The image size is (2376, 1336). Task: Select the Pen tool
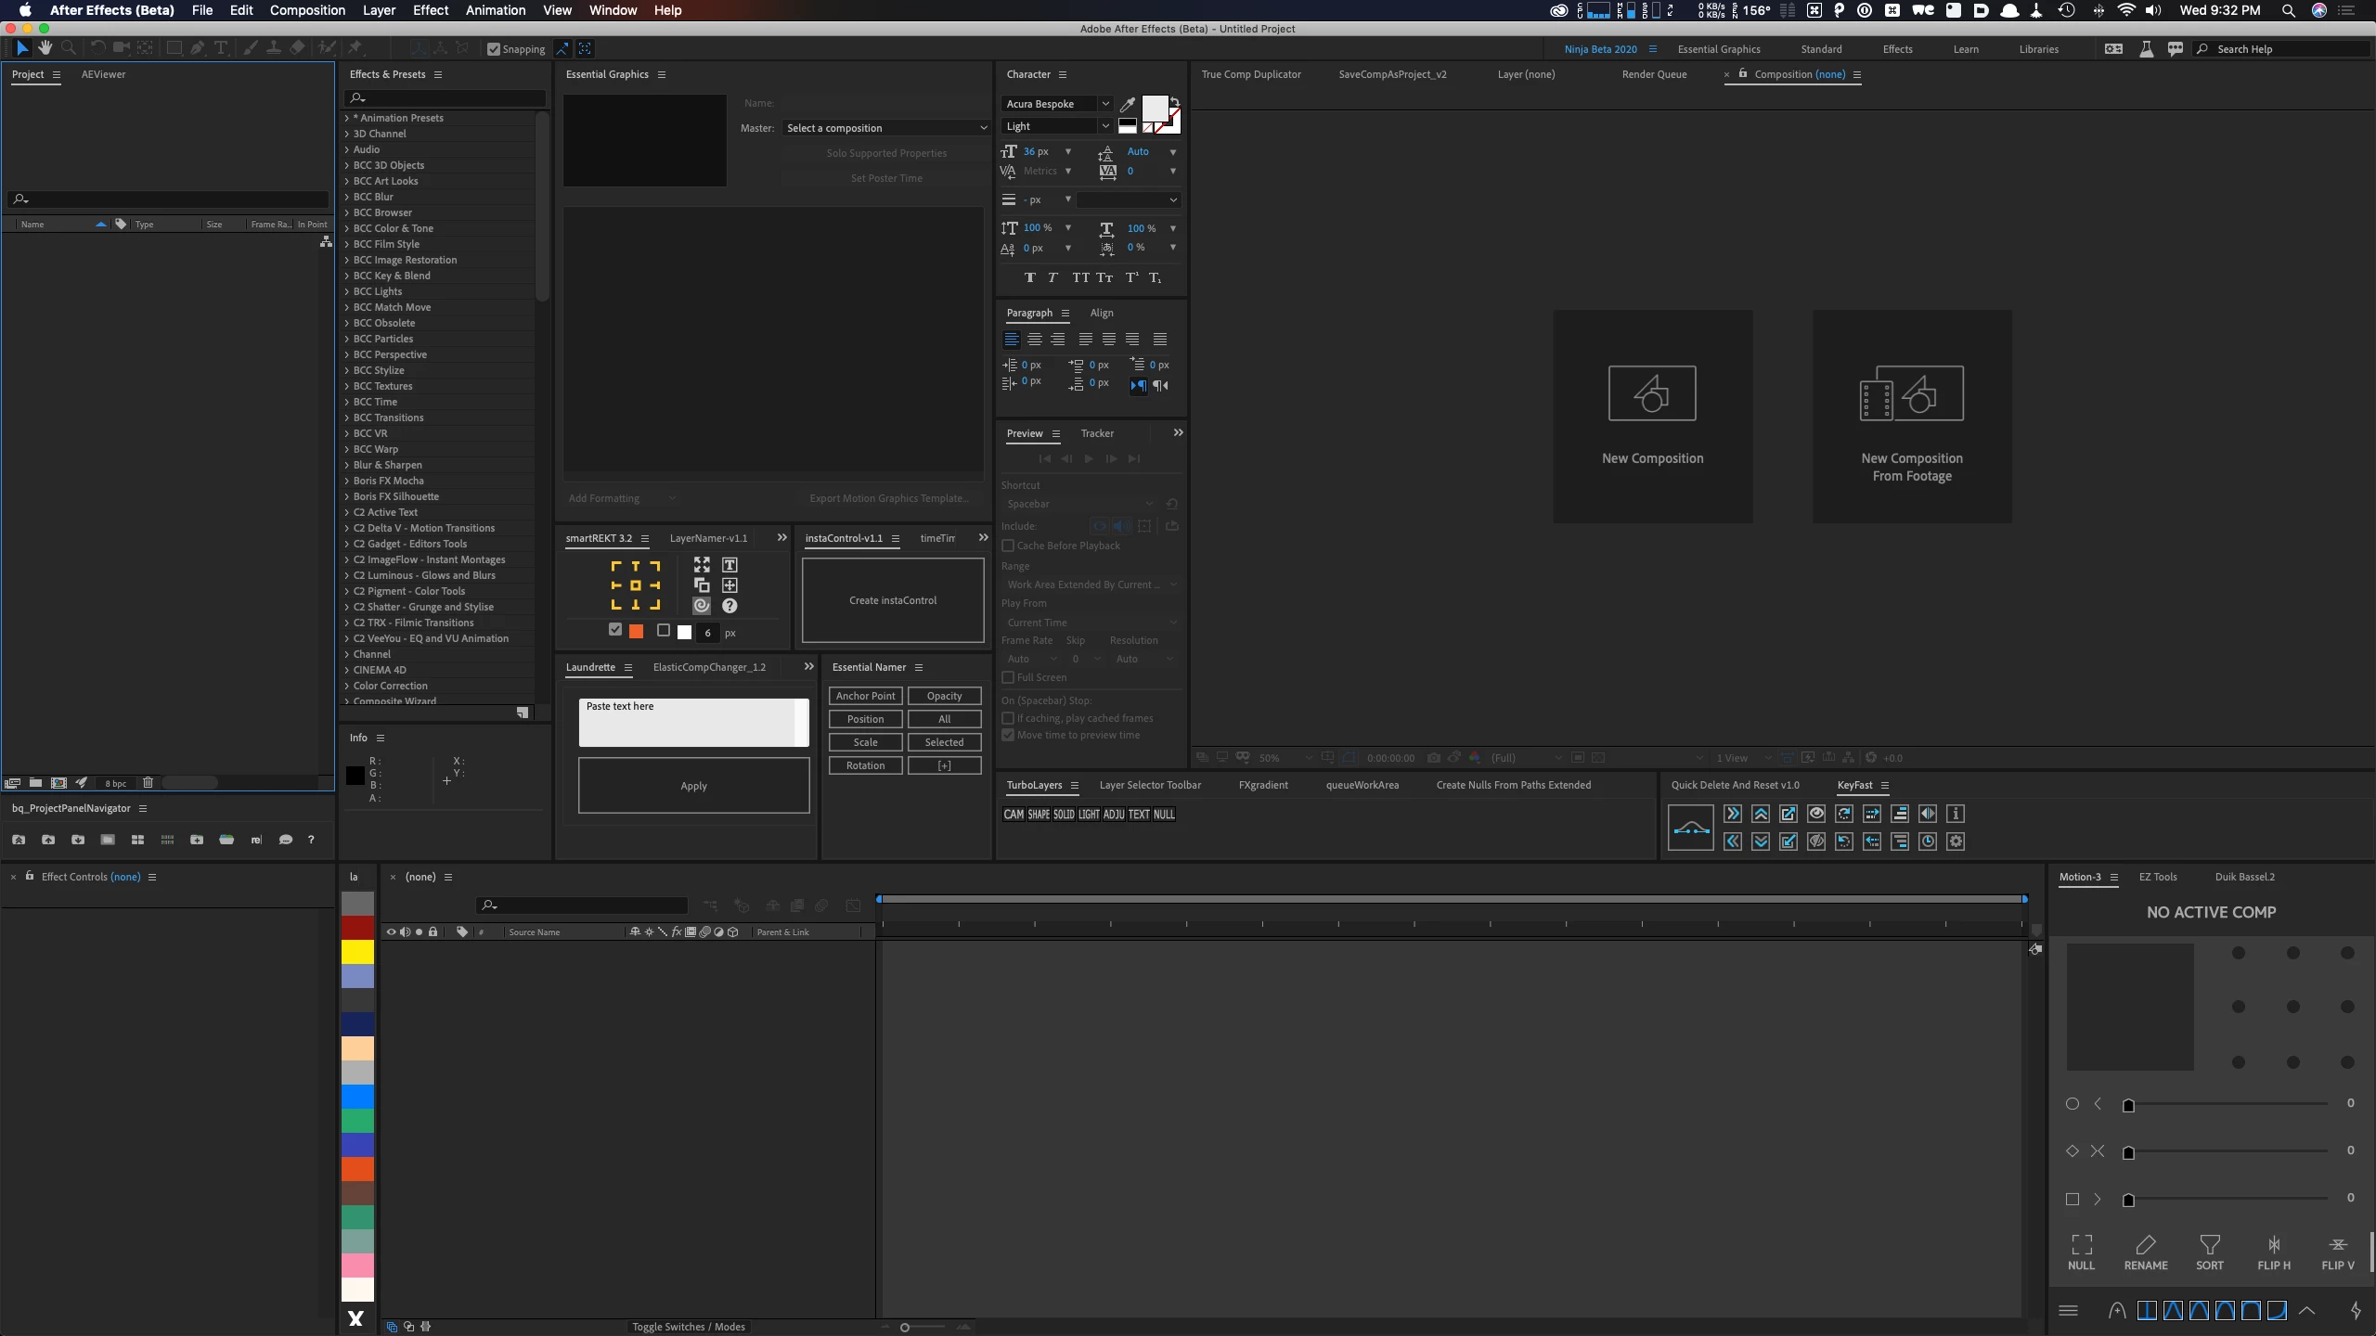(x=197, y=48)
